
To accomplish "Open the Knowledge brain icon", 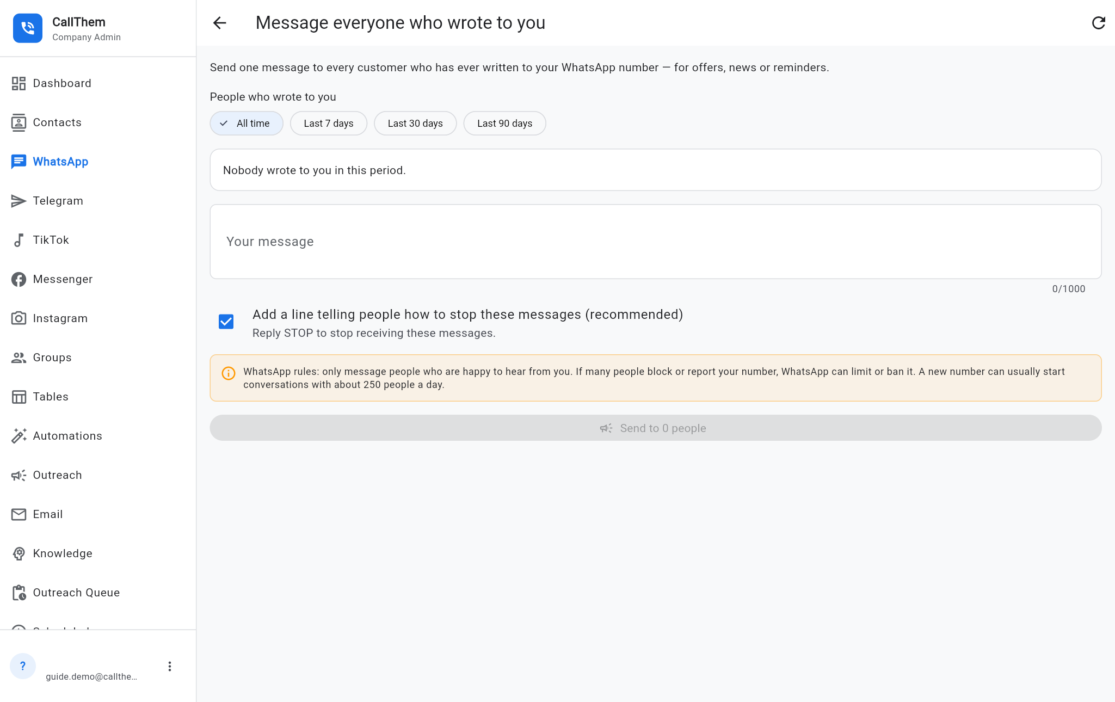I will 19,553.
